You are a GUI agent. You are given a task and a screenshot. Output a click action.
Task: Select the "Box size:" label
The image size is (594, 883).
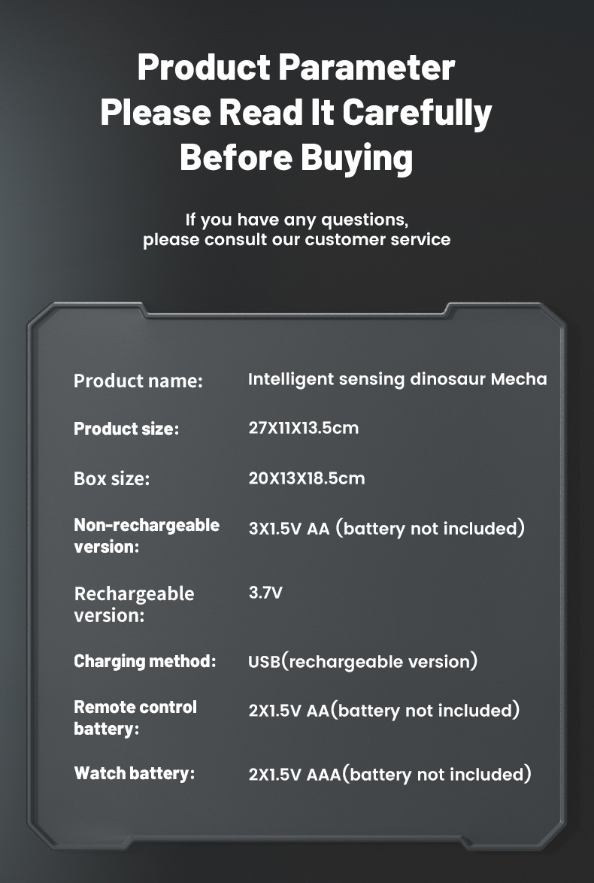coord(111,478)
